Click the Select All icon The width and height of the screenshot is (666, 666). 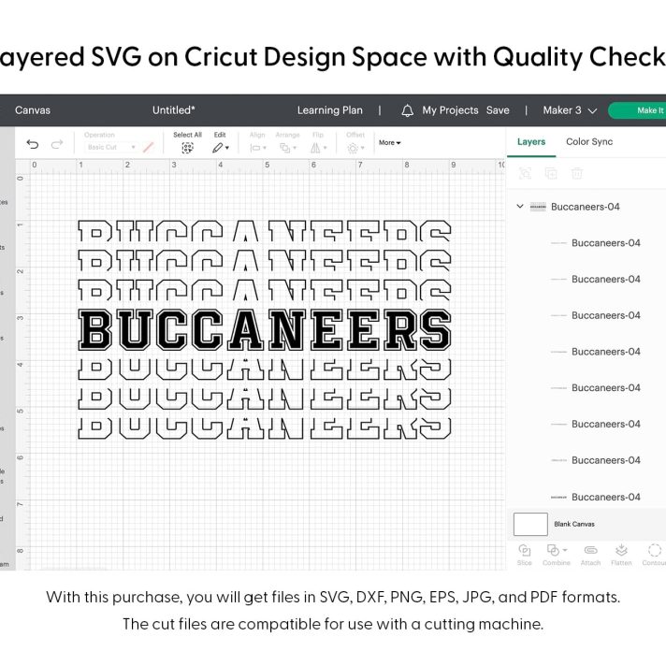coord(187,148)
